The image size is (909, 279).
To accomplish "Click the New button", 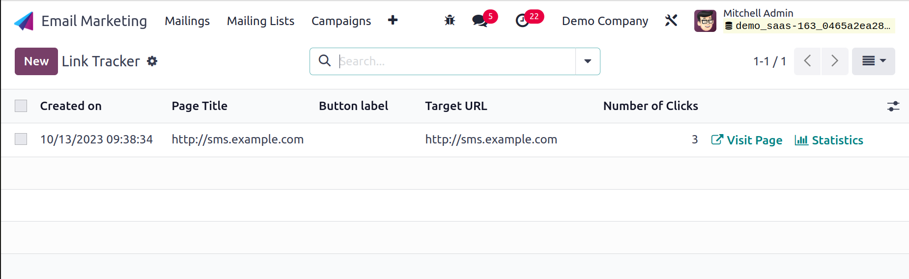I will coord(36,61).
